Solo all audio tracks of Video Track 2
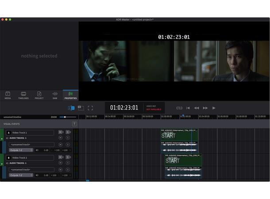The width and height of the screenshot is (270, 199). point(68,163)
